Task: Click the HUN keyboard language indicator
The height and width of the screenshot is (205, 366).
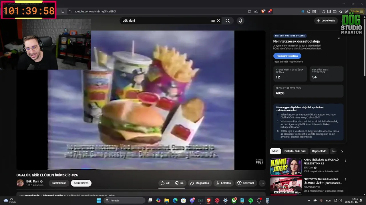Action: coord(329,200)
